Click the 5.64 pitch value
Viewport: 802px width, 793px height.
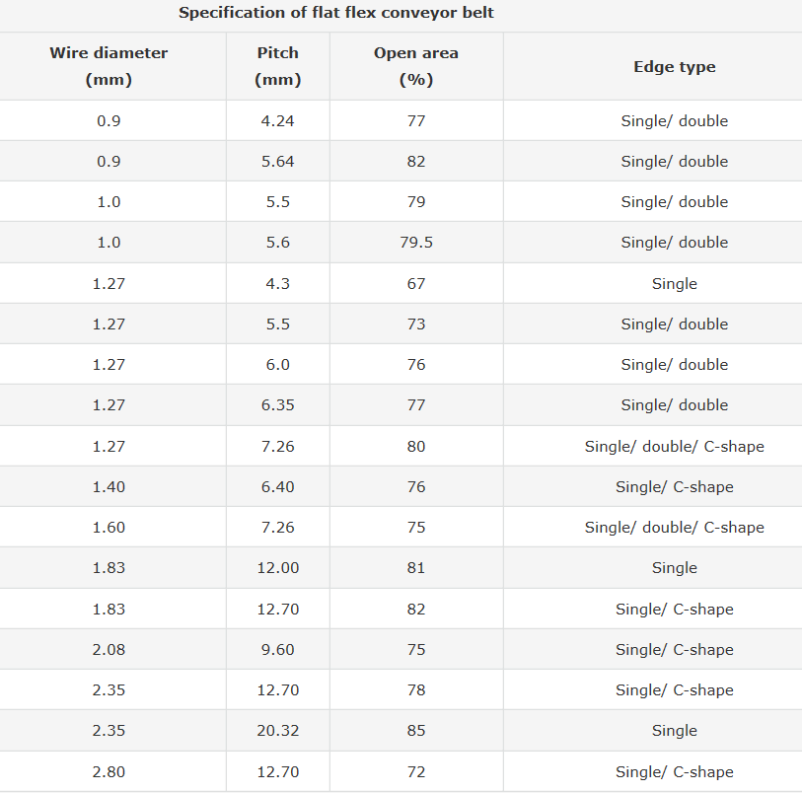coord(278,162)
